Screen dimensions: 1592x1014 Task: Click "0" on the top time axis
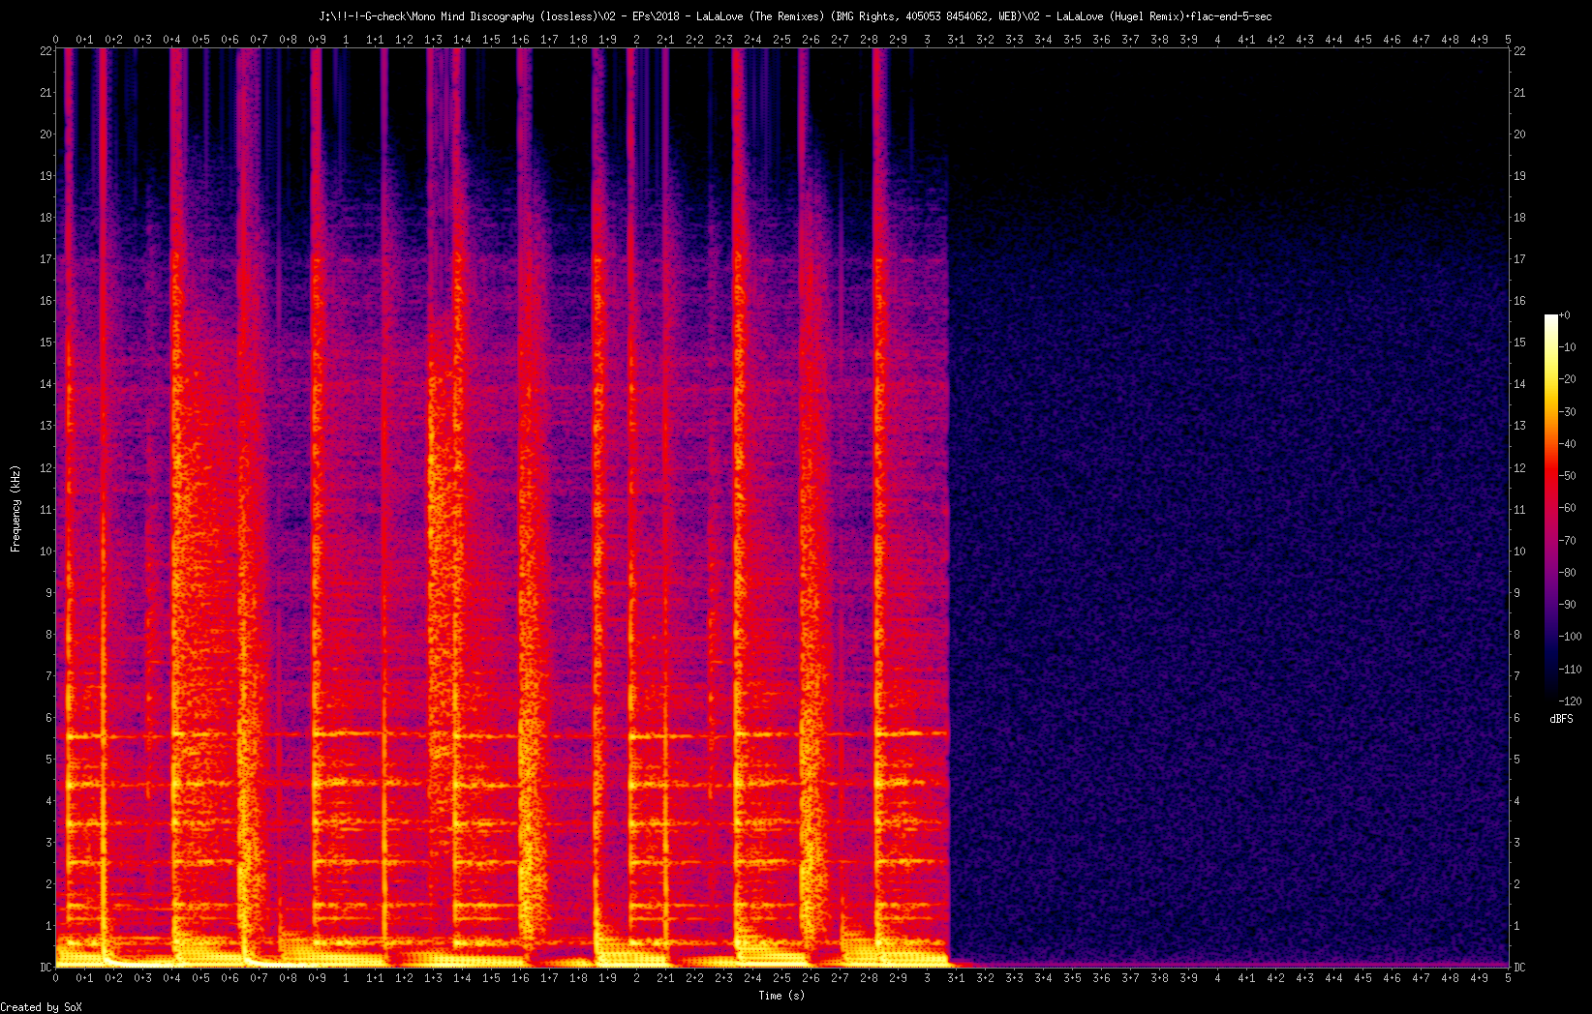pos(55,40)
